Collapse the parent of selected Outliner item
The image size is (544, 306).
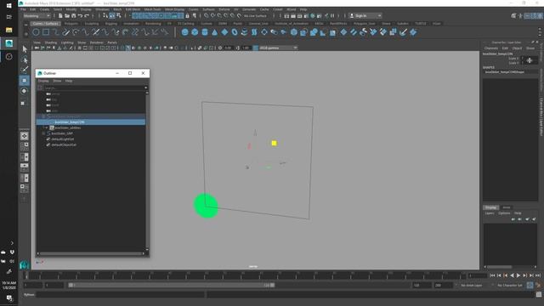tap(43, 116)
